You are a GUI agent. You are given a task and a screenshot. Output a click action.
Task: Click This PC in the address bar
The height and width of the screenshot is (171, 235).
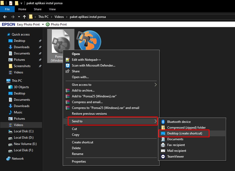[43, 17]
